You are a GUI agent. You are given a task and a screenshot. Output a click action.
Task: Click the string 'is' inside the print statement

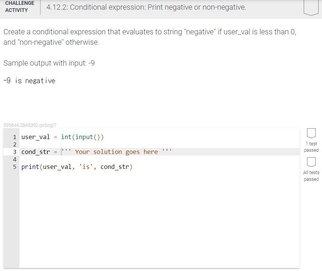[x=86, y=167]
